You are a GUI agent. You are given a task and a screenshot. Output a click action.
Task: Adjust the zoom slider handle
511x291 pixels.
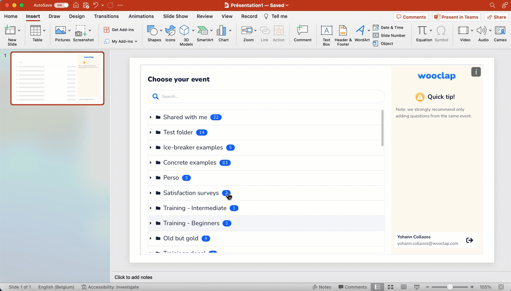450,287
